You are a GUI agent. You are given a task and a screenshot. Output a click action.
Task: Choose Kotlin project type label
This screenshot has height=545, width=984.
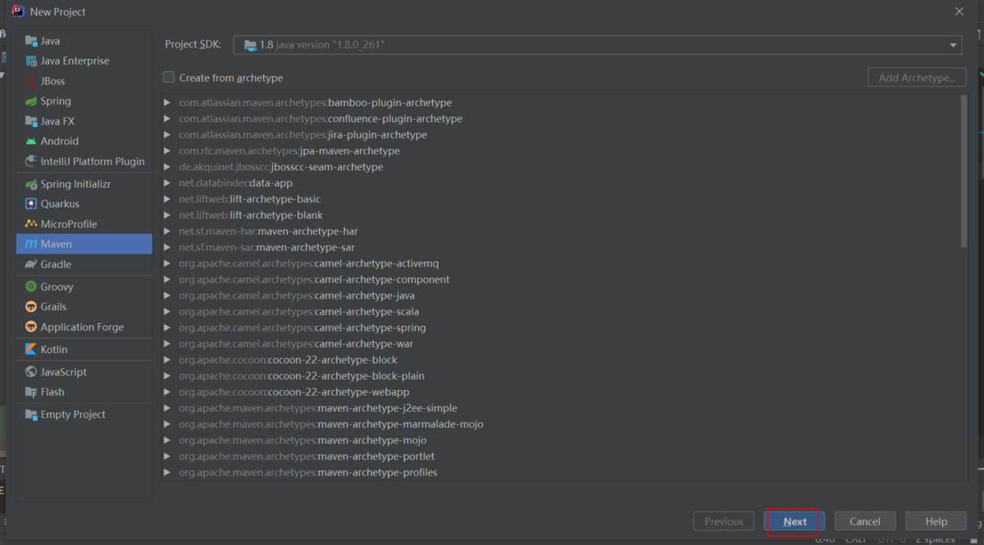54,349
